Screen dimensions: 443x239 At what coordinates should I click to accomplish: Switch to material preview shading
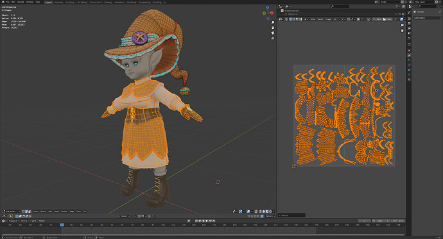pyautogui.click(x=267, y=211)
